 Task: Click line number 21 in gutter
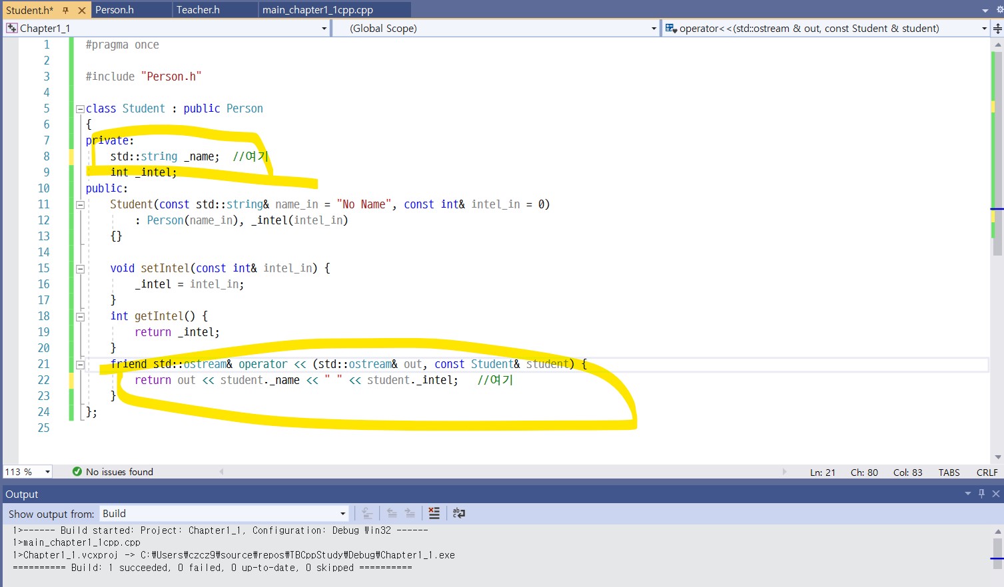pyautogui.click(x=43, y=365)
